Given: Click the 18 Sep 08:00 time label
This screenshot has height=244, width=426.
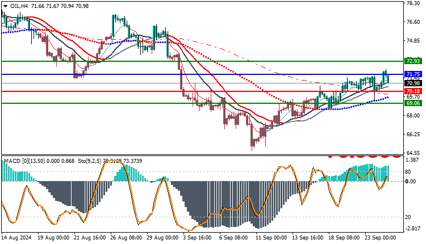Looking at the screenshot, I should (344, 238).
